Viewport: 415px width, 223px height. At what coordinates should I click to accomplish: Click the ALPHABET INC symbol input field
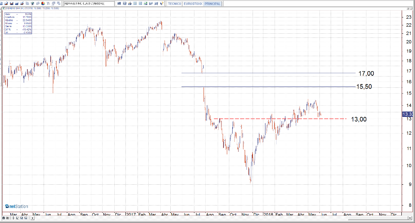(x=89, y=3)
